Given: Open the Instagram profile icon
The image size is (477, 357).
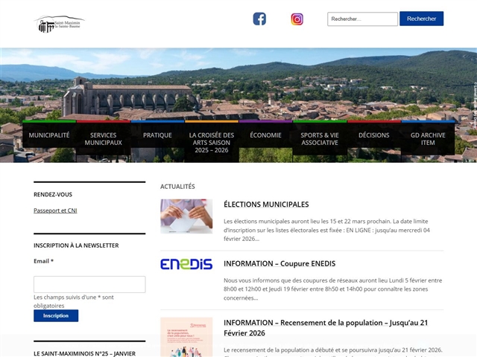Looking at the screenshot, I should (x=297, y=19).
